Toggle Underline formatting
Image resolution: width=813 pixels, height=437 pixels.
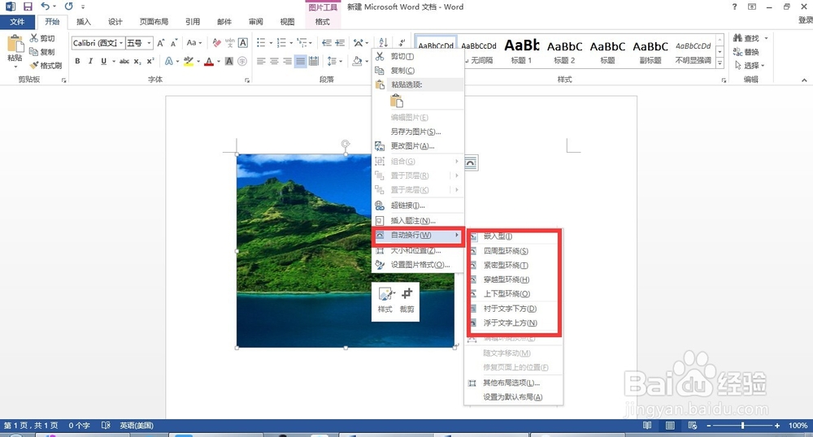[104, 61]
